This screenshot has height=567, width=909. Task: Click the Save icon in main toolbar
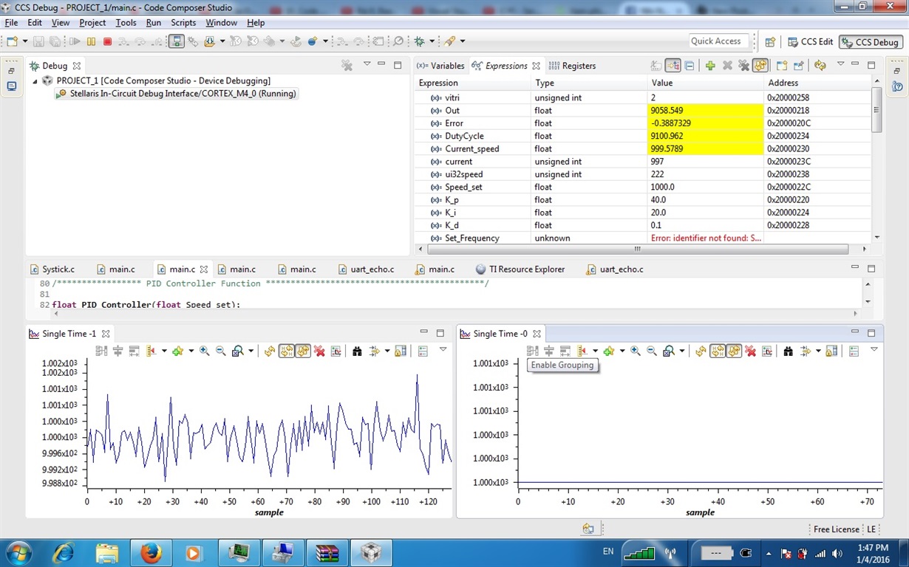click(38, 42)
